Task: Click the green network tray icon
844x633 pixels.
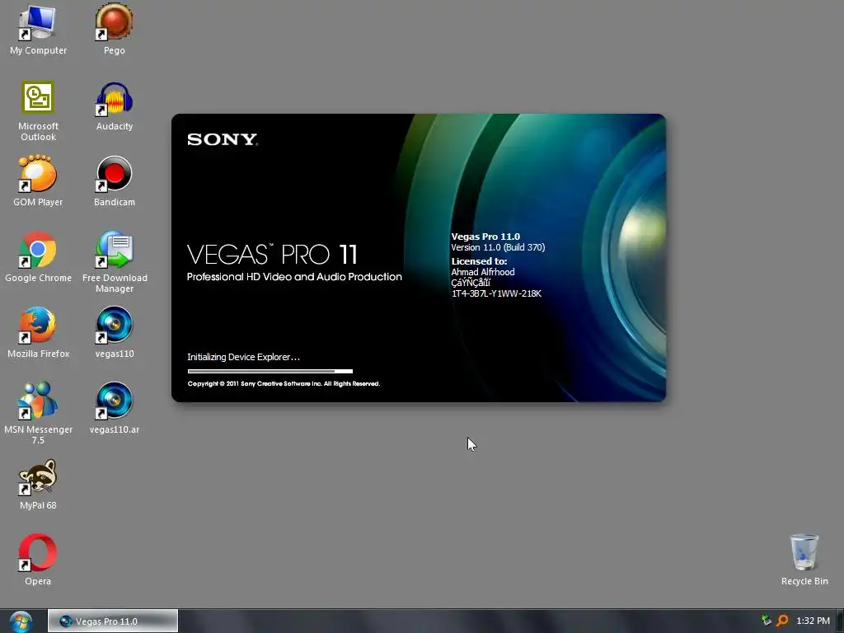Action: pyautogui.click(x=766, y=621)
